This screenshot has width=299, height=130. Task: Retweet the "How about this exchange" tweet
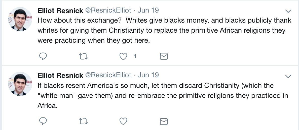[x=83, y=56]
